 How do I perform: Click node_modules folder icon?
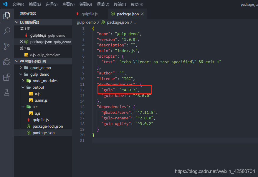(x=29, y=81)
